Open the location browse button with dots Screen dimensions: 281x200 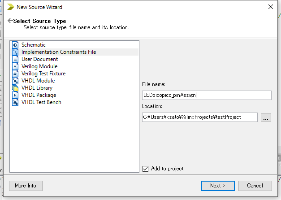(x=266, y=117)
